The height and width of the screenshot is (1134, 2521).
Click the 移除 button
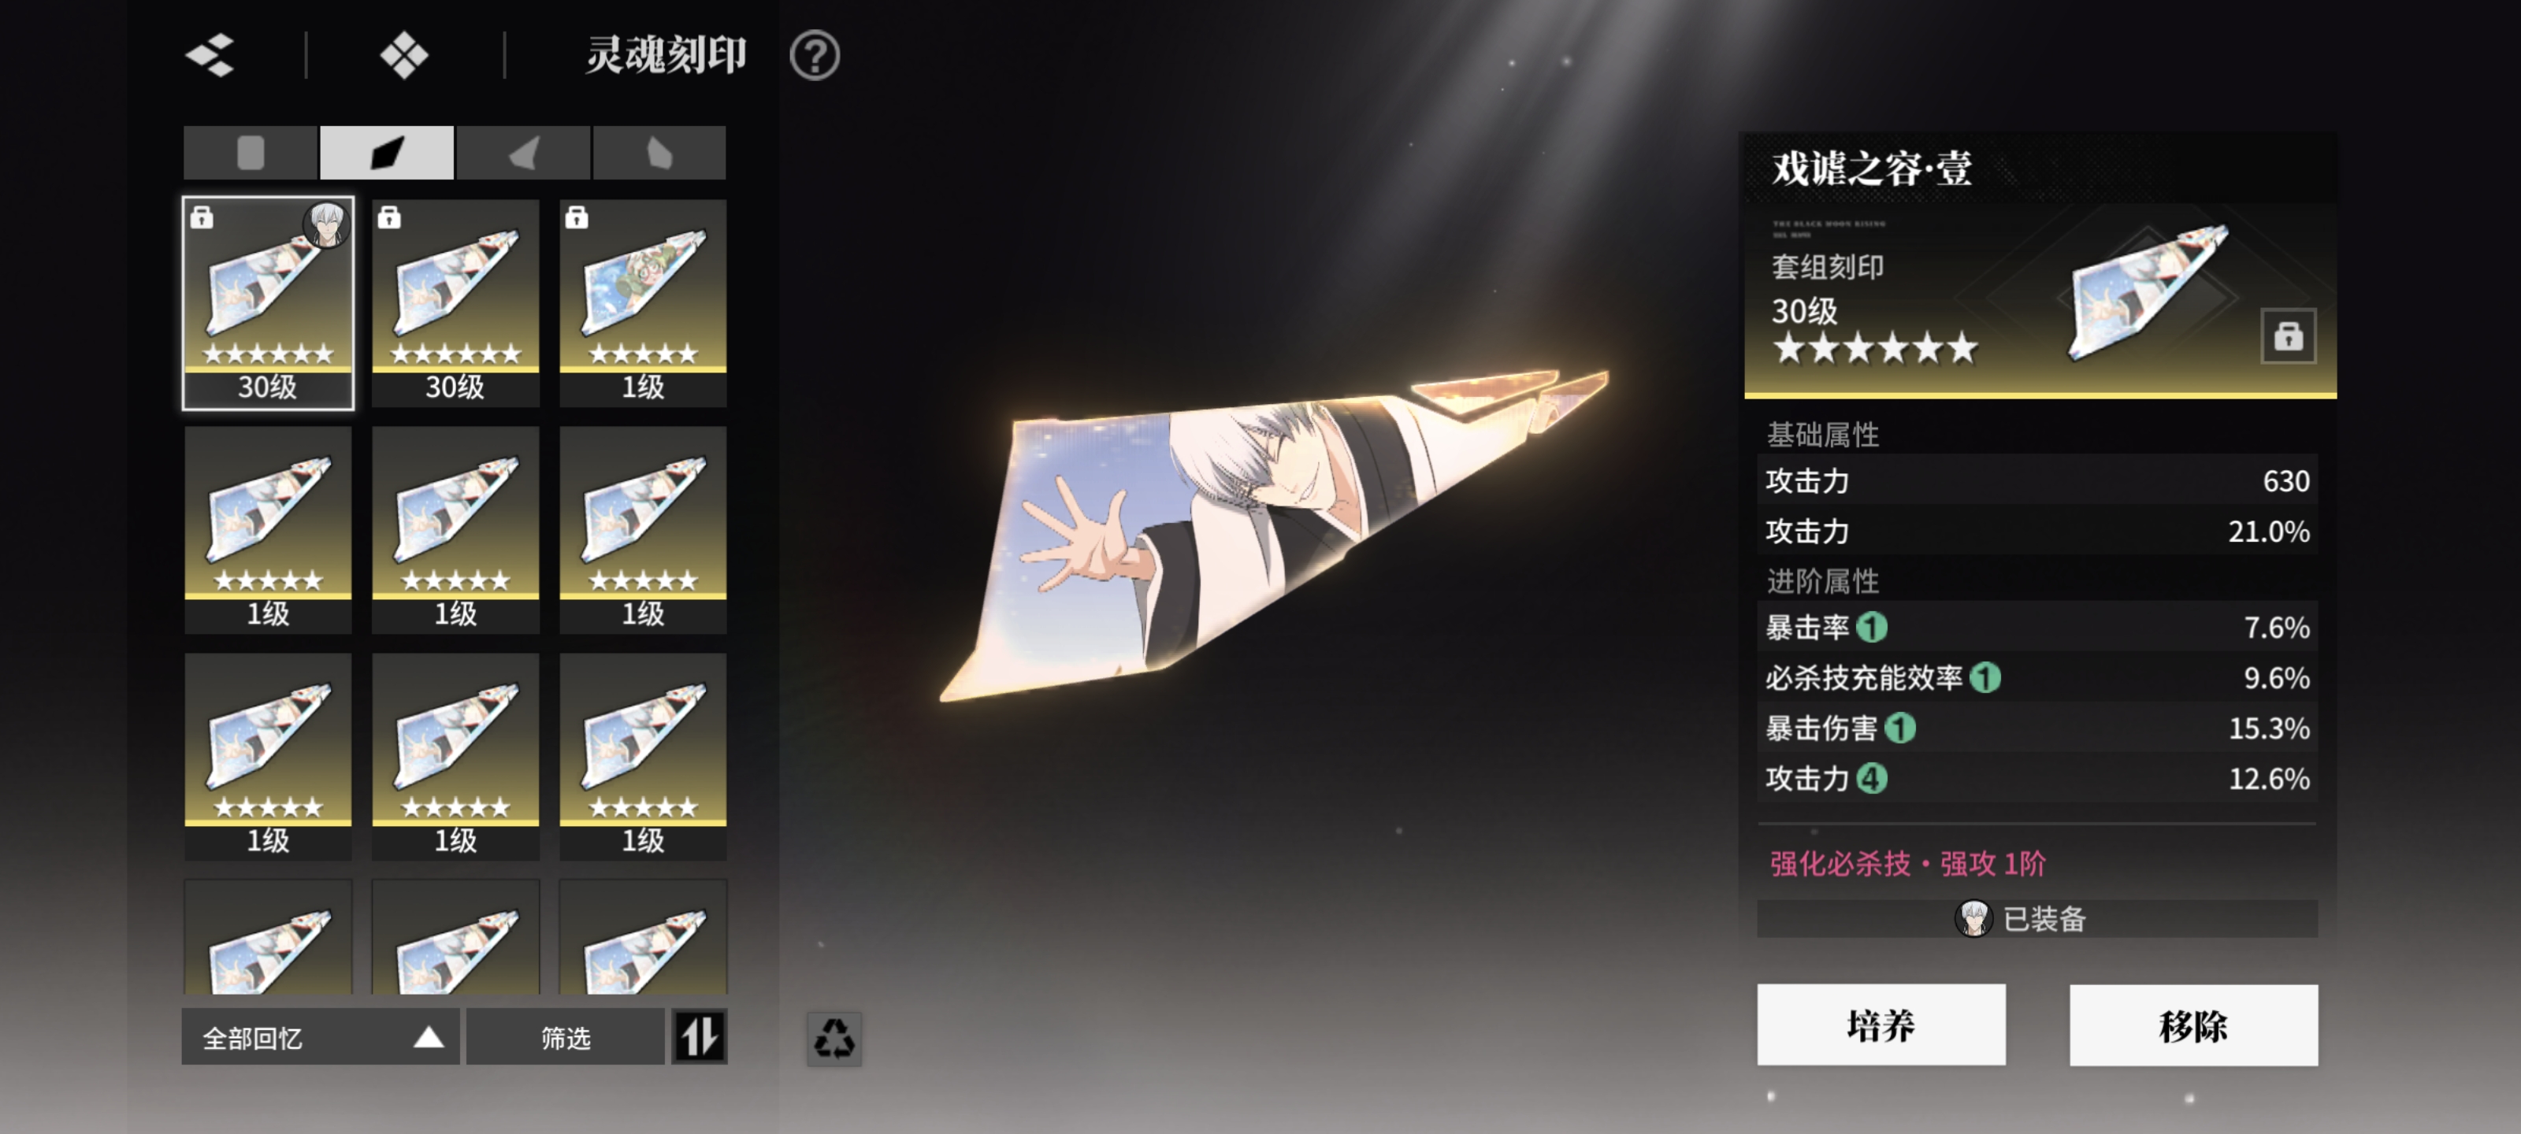pyautogui.click(x=2192, y=1025)
